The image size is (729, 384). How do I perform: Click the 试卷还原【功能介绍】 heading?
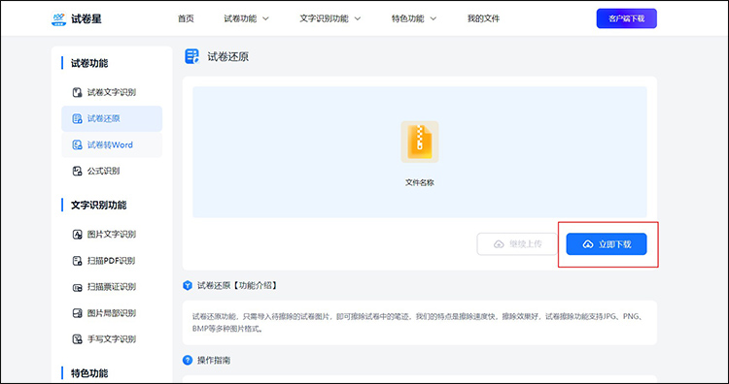tap(237, 286)
